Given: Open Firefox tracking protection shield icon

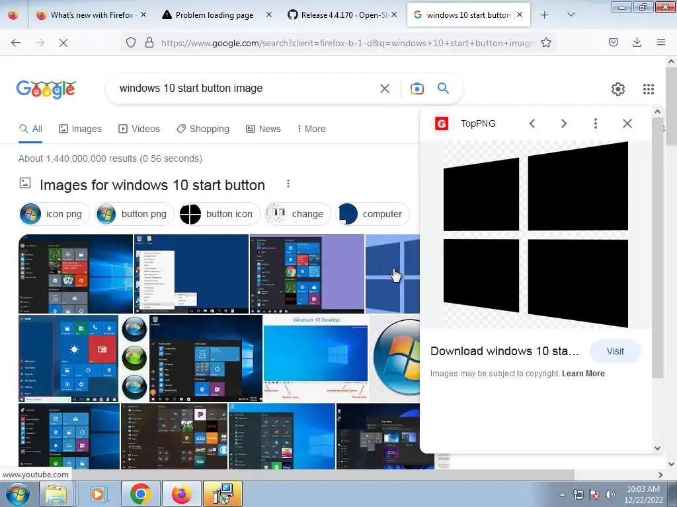Looking at the screenshot, I should click(x=131, y=43).
